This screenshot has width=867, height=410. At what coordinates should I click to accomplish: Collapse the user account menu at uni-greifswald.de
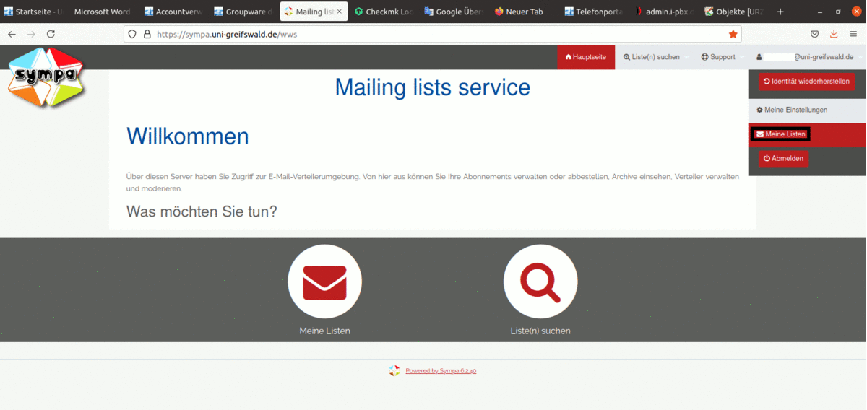806,57
